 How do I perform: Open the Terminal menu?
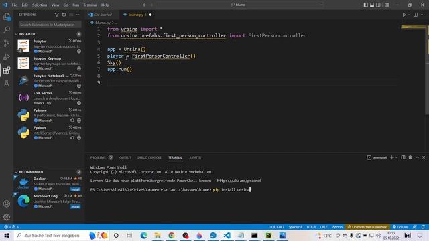90,5
